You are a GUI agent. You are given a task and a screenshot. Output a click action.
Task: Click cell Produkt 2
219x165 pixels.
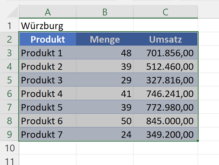point(48,66)
